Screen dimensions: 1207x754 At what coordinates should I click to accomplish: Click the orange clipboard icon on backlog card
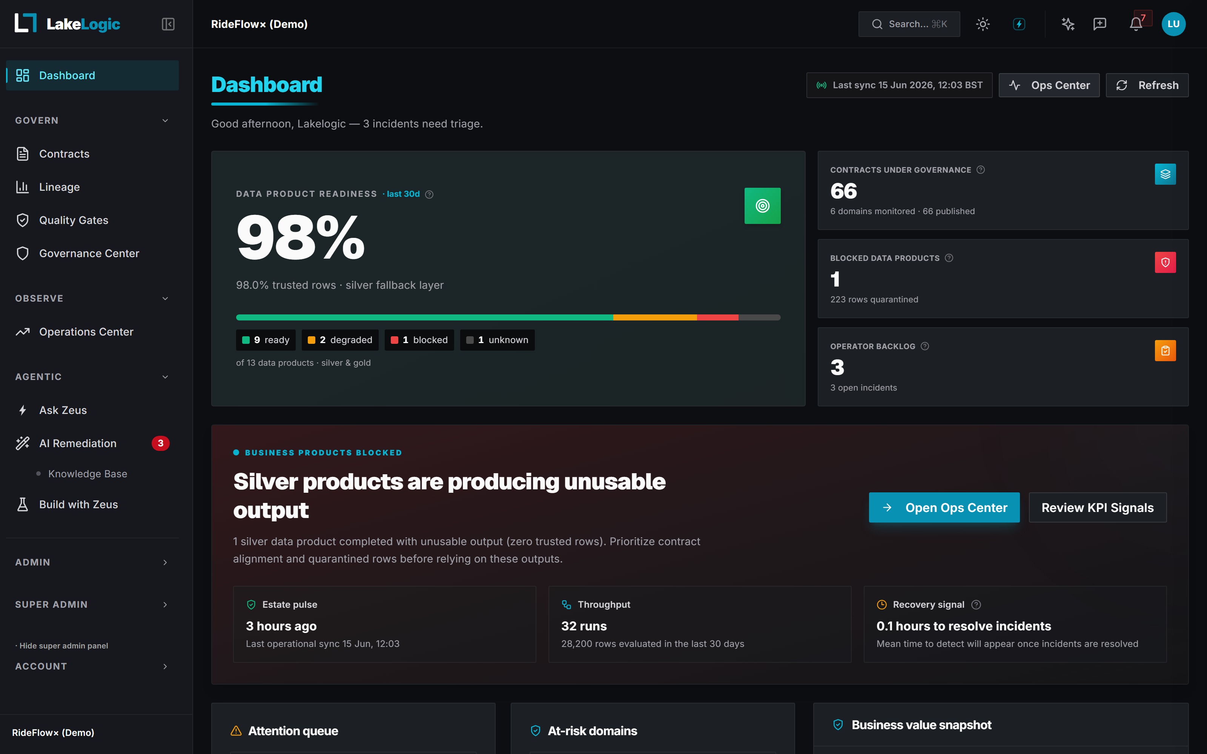(x=1165, y=351)
